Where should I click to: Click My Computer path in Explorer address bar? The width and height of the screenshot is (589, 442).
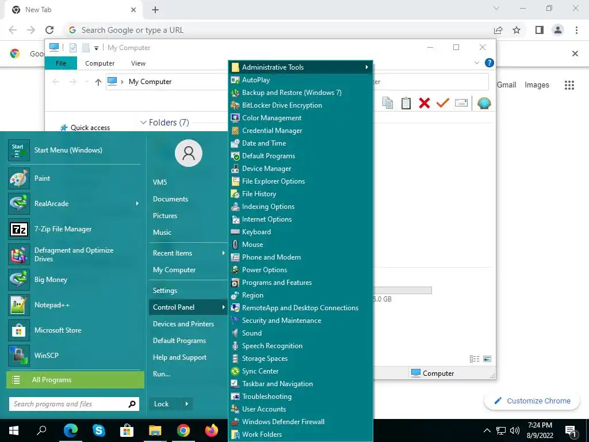150,82
